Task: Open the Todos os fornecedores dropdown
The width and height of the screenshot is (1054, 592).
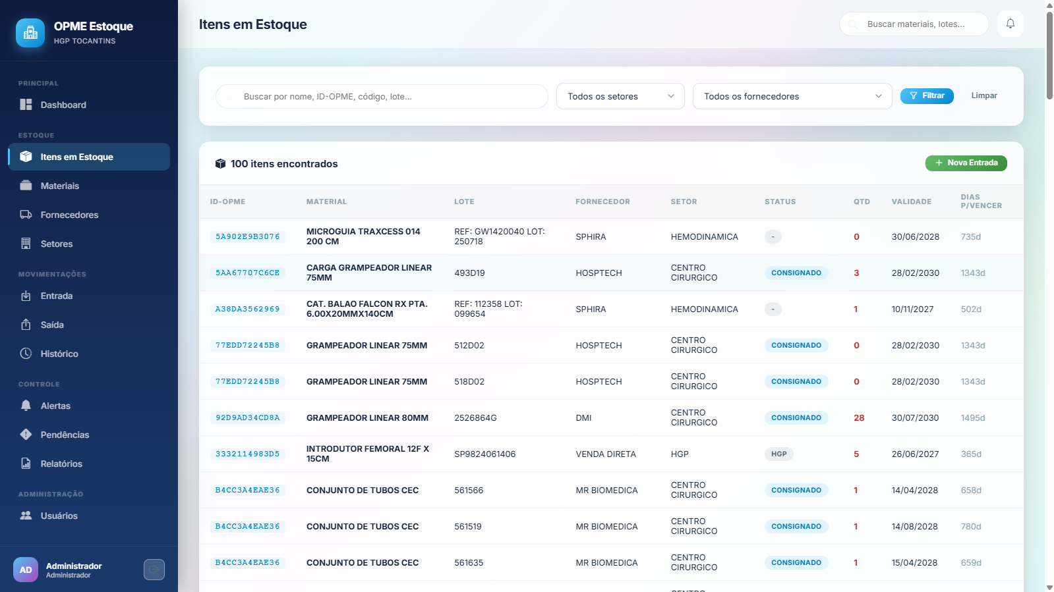Action: coord(792,96)
